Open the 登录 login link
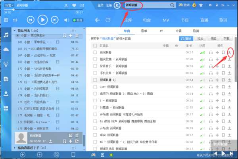Image resolution: width=238 pixels, height=159 pixels. click(x=100, y=6)
